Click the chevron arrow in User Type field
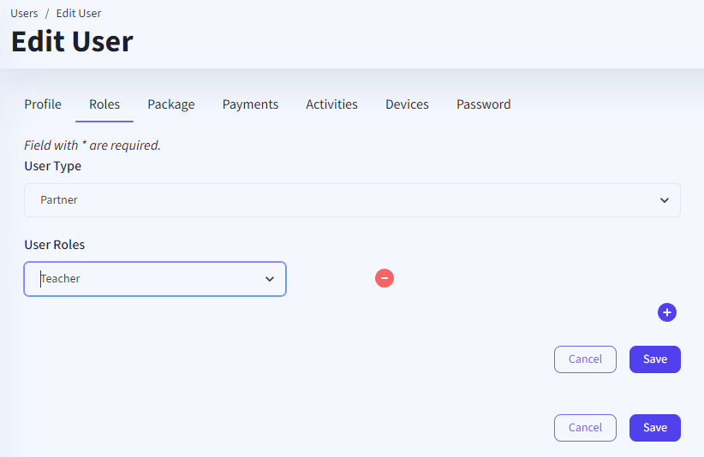This screenshot has height=457, width=704. (x=664, y=200)
